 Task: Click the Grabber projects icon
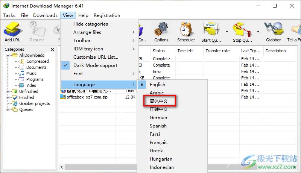tap(15, 103)
